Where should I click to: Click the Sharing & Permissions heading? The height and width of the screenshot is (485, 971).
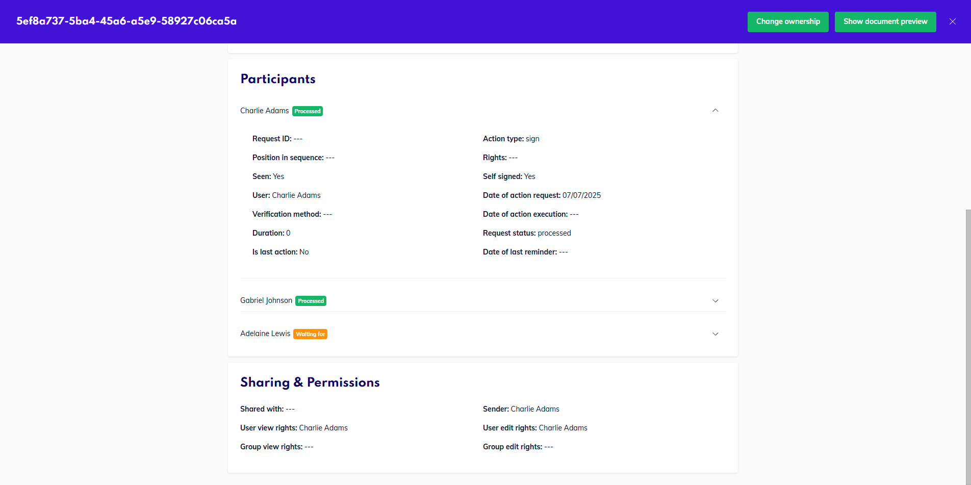pos(310,382)
